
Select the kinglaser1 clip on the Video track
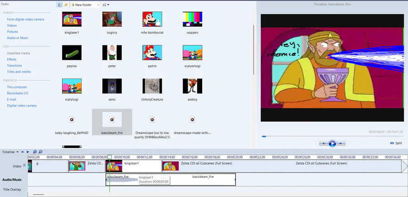coord(134,166)
